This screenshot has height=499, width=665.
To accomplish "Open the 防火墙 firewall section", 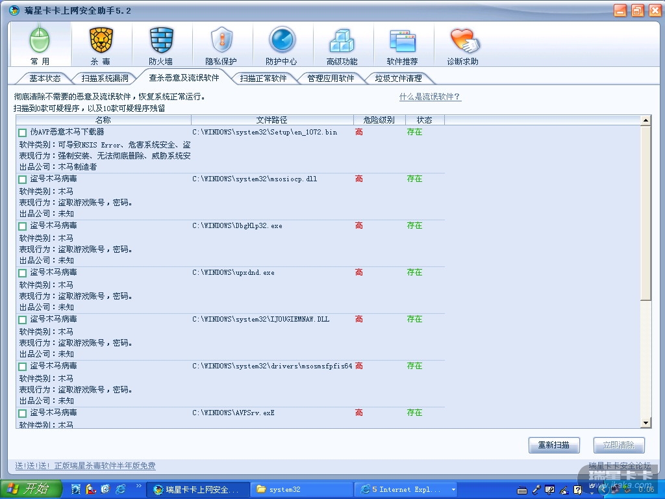I will pos(161,45).
